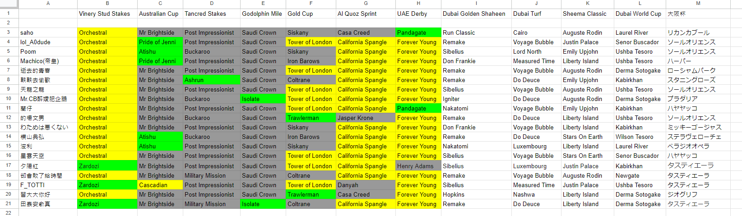The image size is (742, 216).
Task: Select the Run Classic cell
Action: click(x=476, y=32)
